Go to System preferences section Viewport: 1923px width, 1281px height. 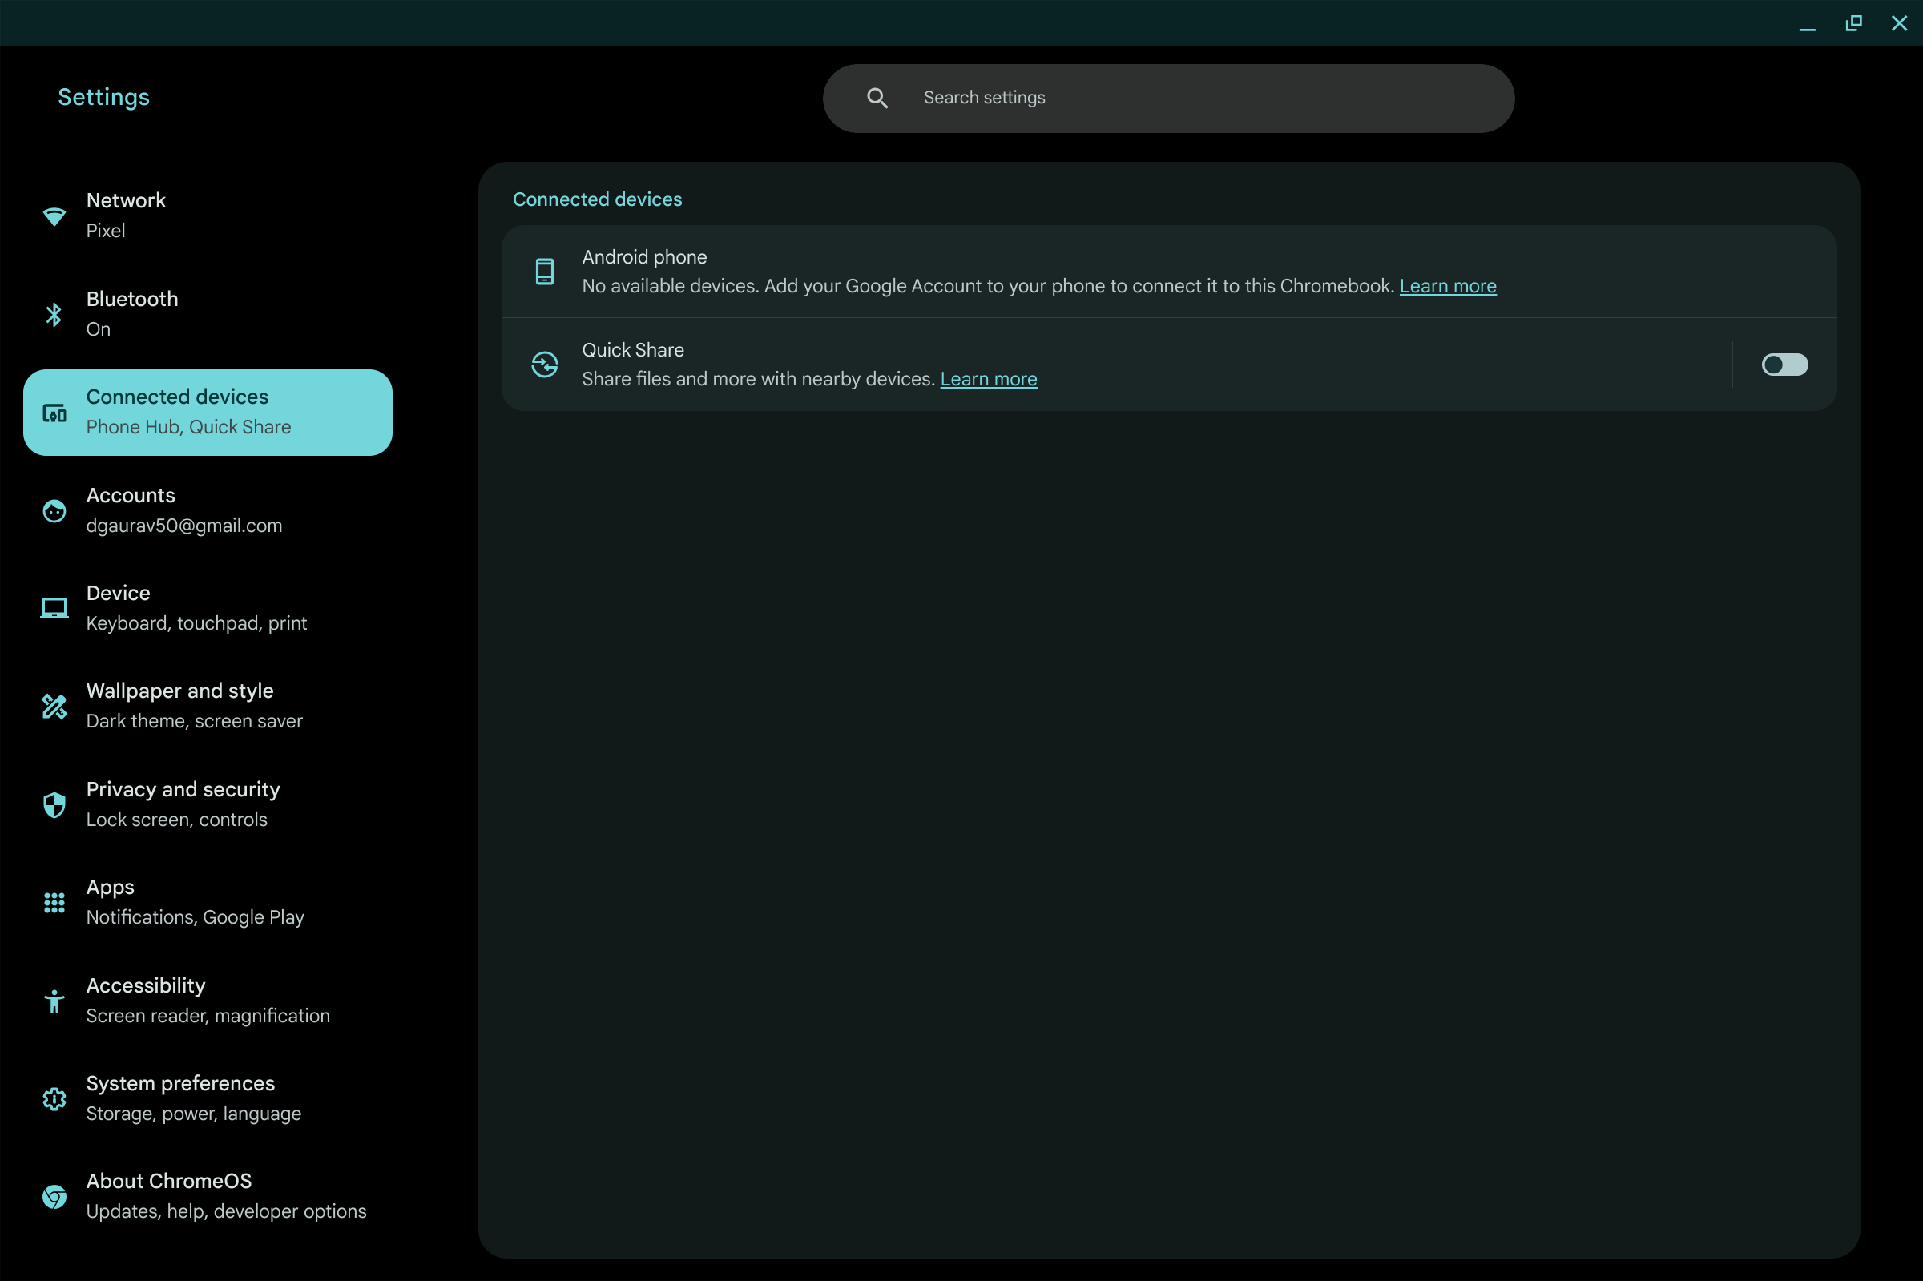180,1098
